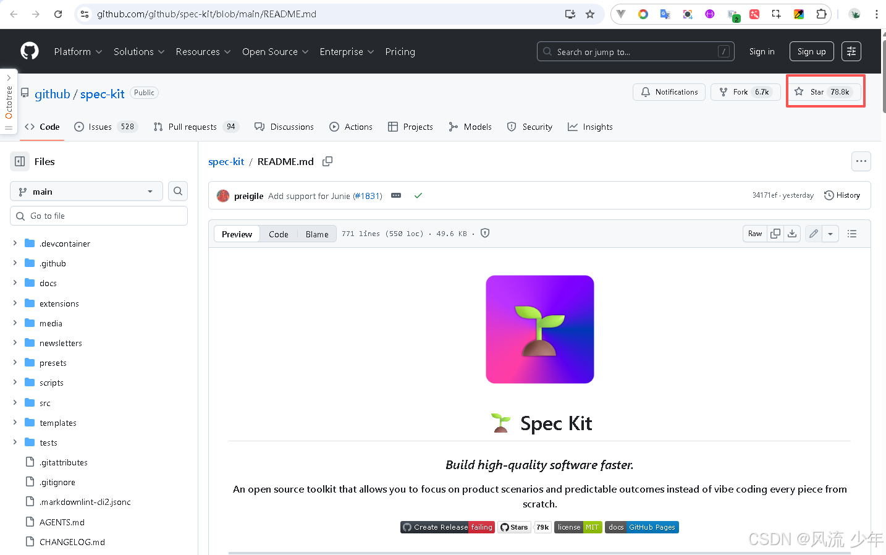This screenshot has width=886, height=555.
Task: Switch to the Code view tab
Action: [279, 234]
